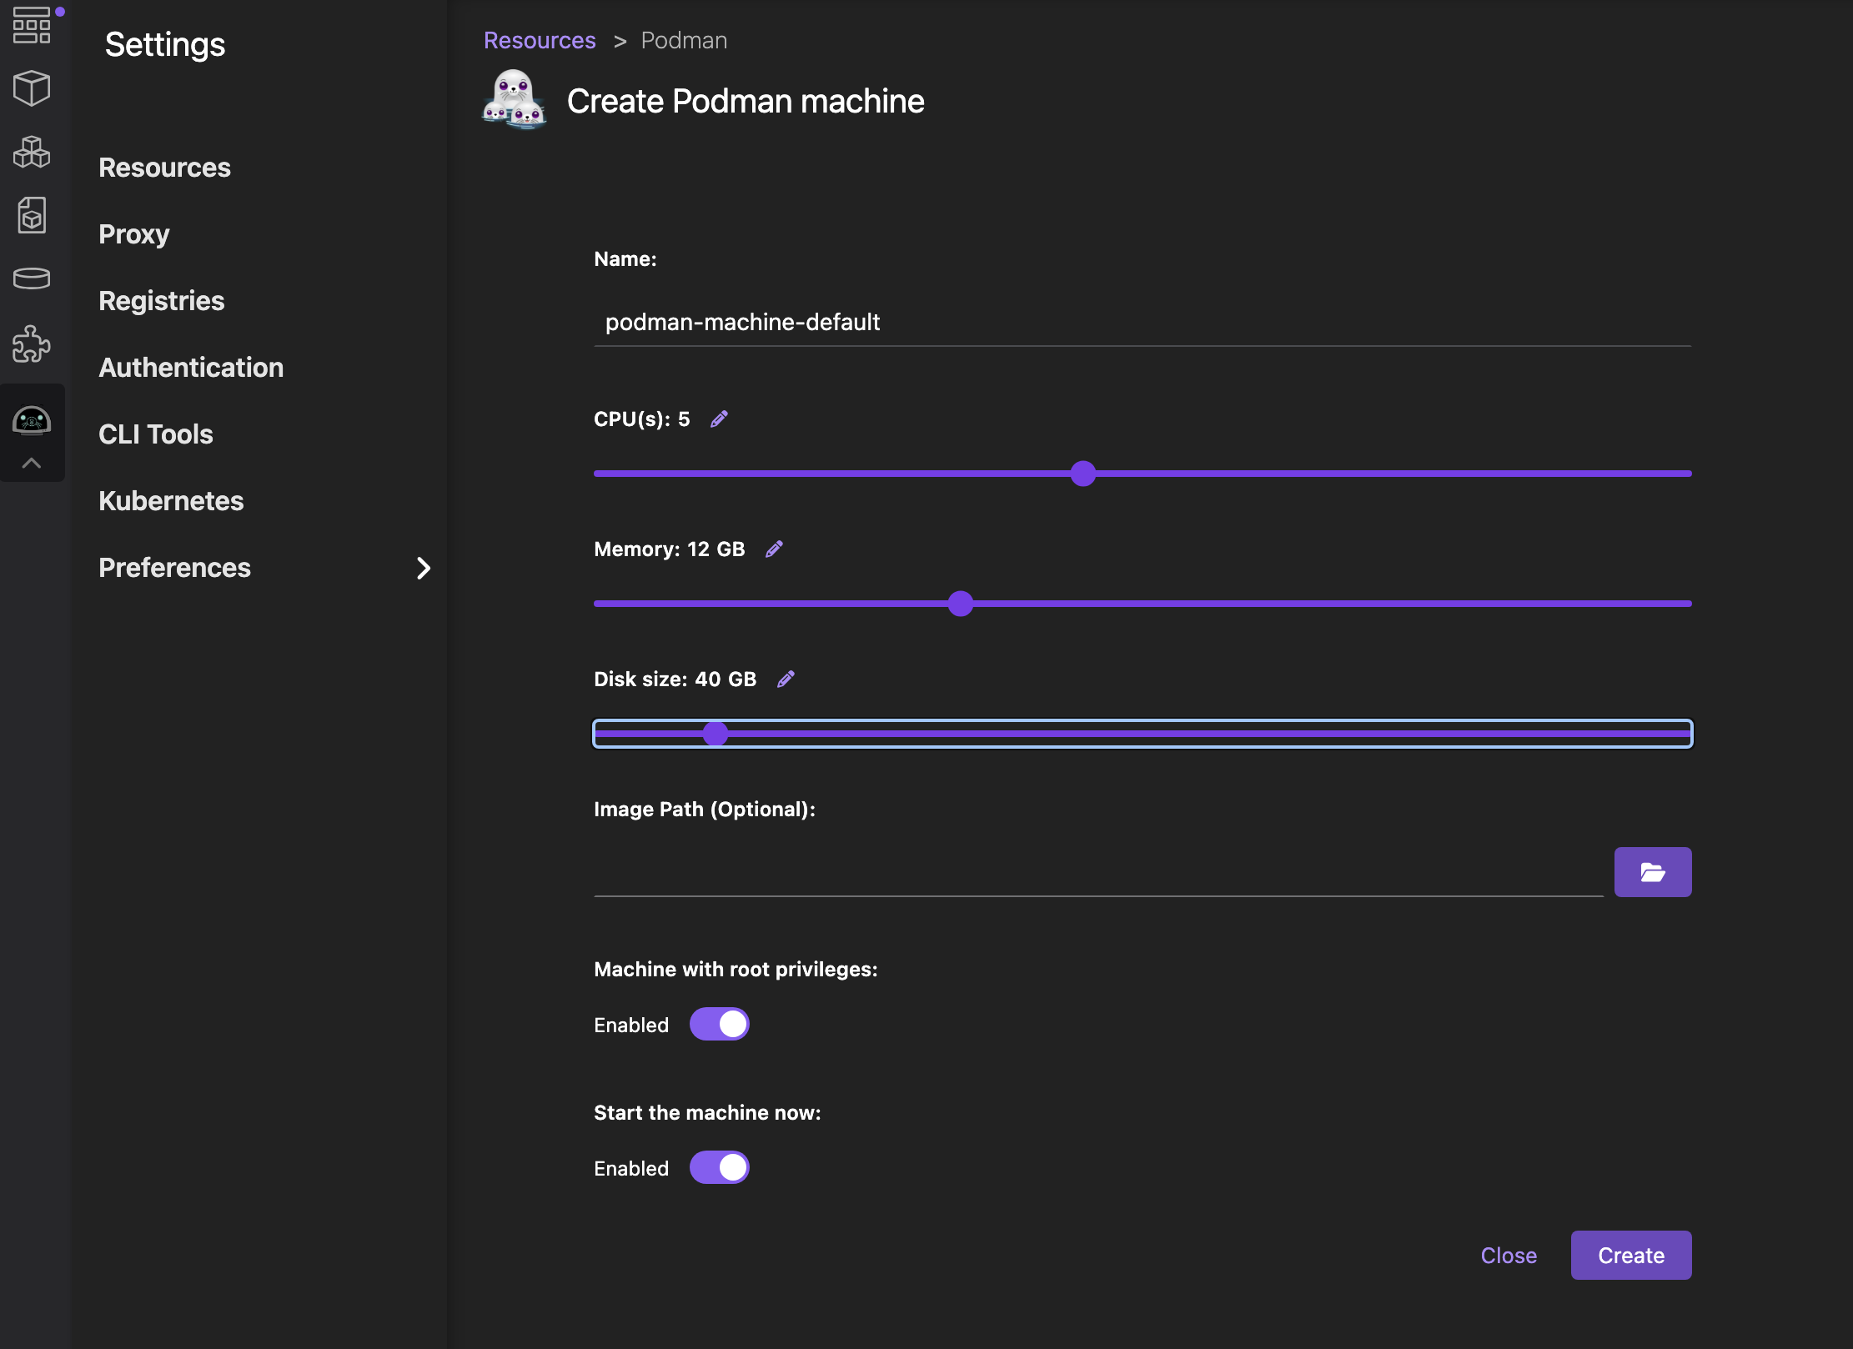Open the Volumes disk icon
Viewport: 1853px width, 1349px height.
pyautogui.click(x=32, y=278)
